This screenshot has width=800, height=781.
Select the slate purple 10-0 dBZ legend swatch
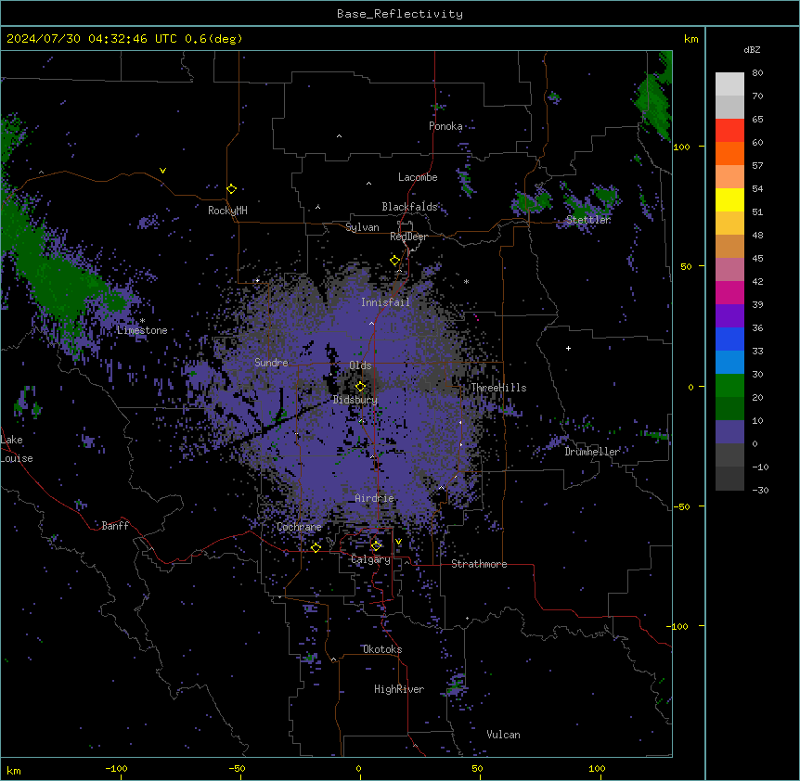(x=729, y=432)
